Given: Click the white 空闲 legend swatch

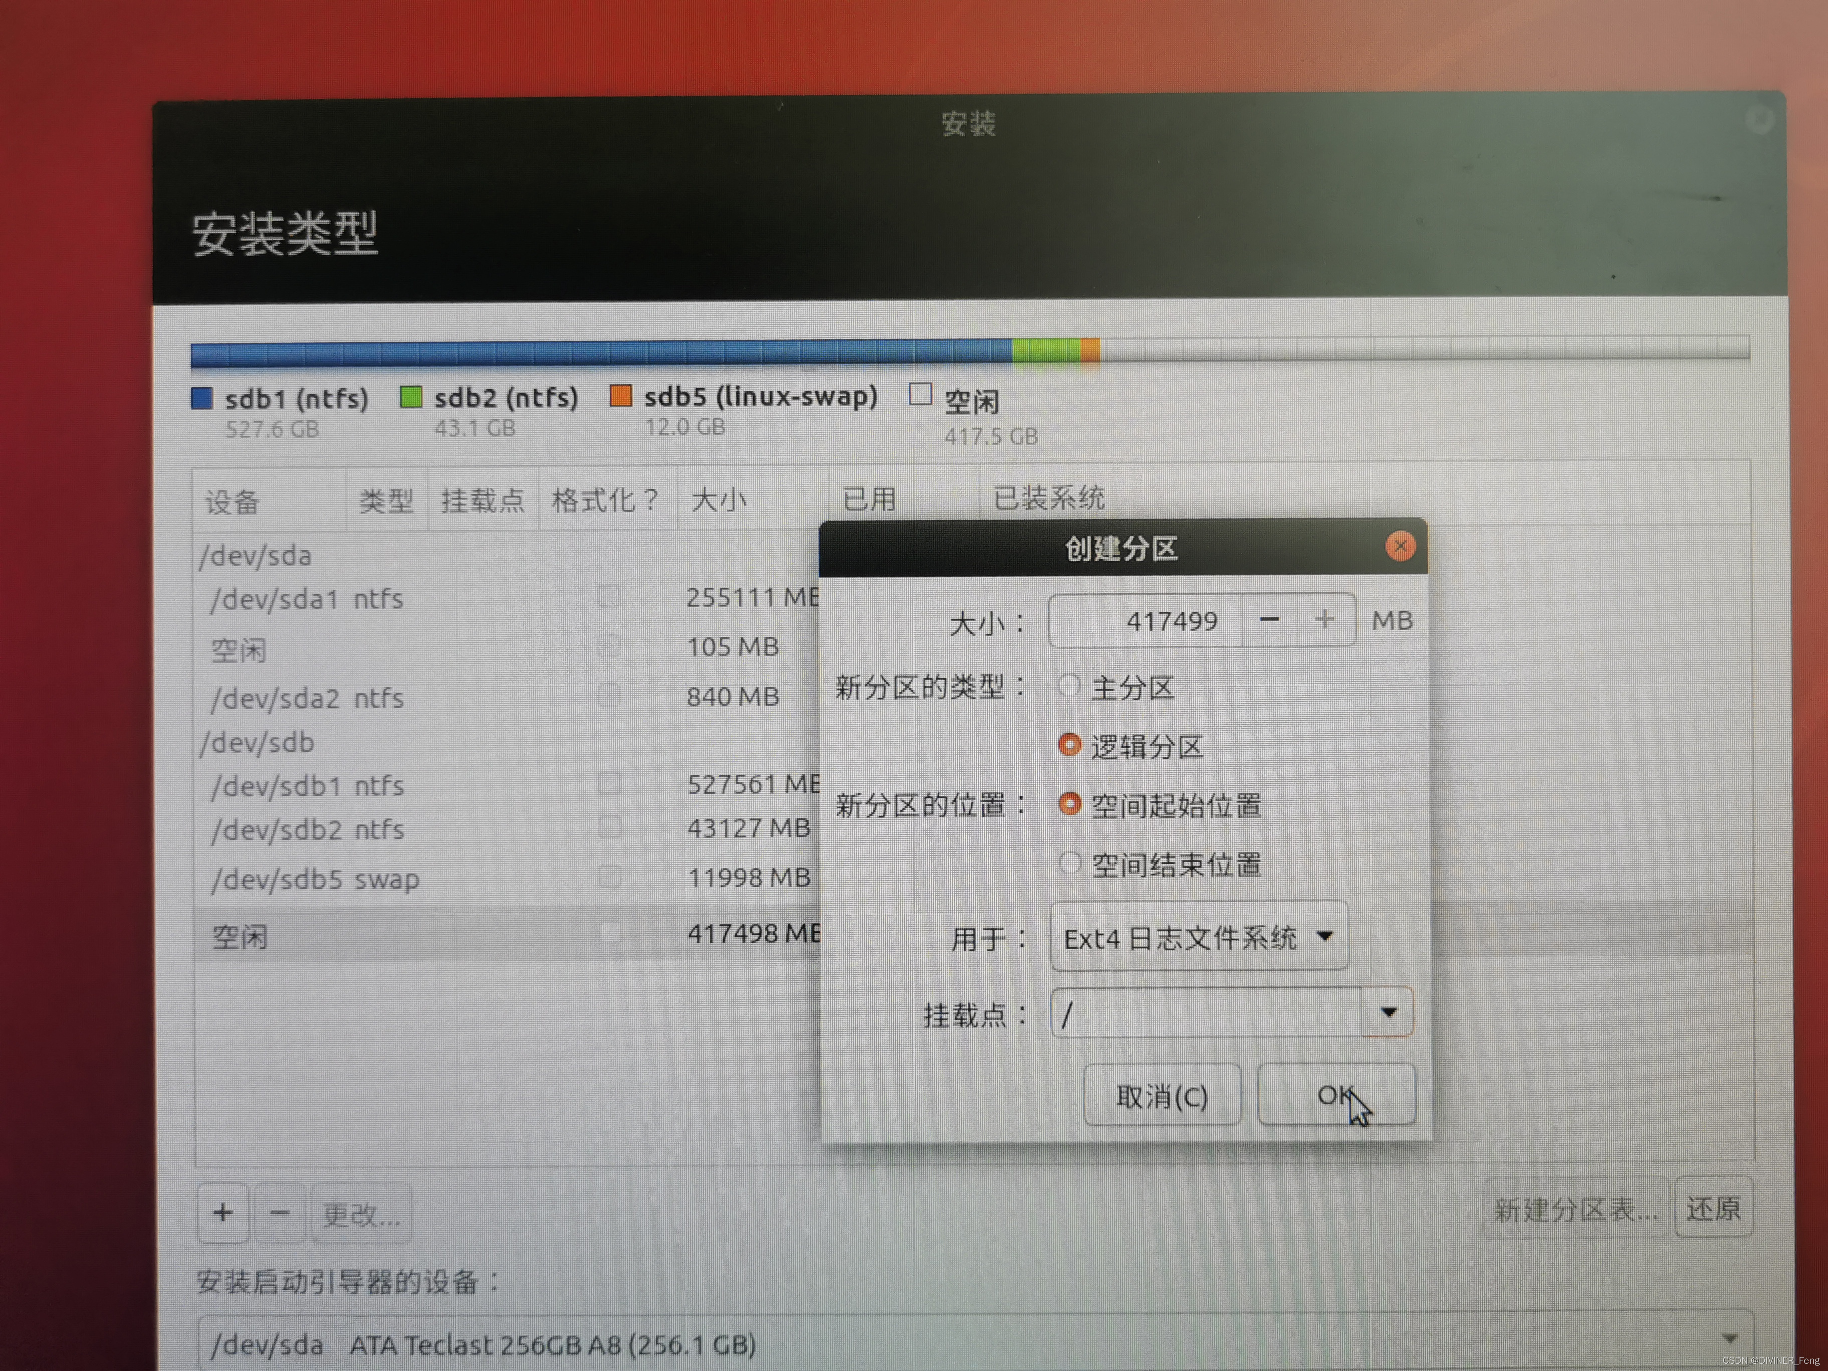Looking at the screenshot, I should tap(920, 394).
